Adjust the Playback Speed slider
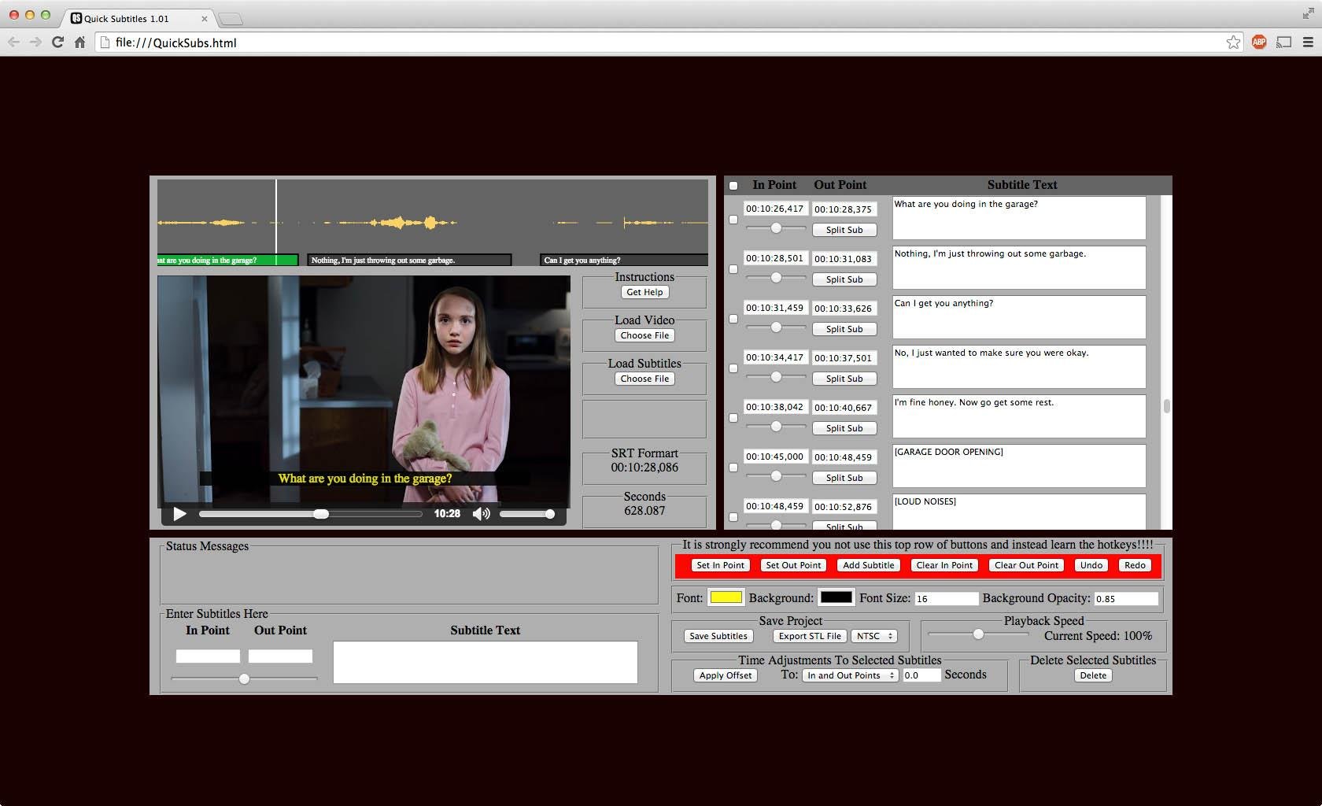Image resolution: width=1322 pixels, height=806 pixels. (977, 634)
